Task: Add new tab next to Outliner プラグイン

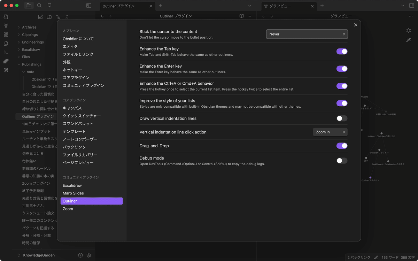Action: (x=160, y=6)
